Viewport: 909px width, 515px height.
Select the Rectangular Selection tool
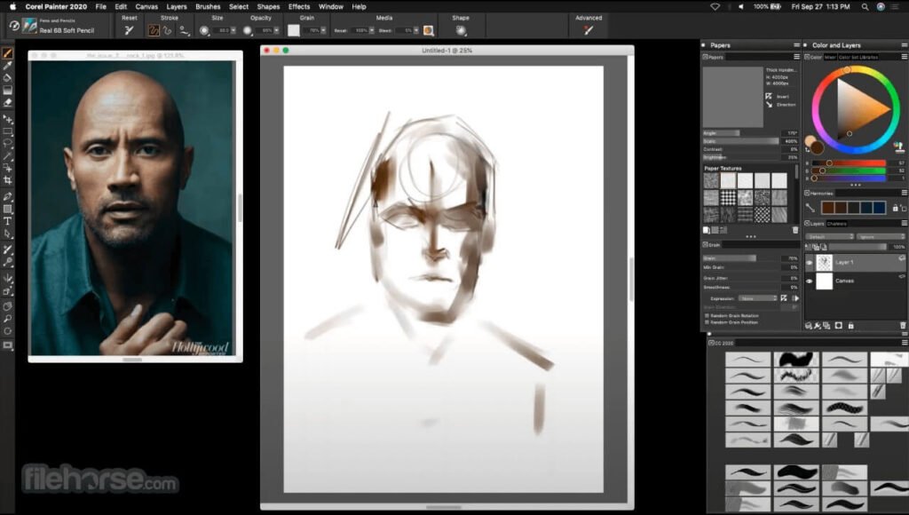tap(7, 131)
